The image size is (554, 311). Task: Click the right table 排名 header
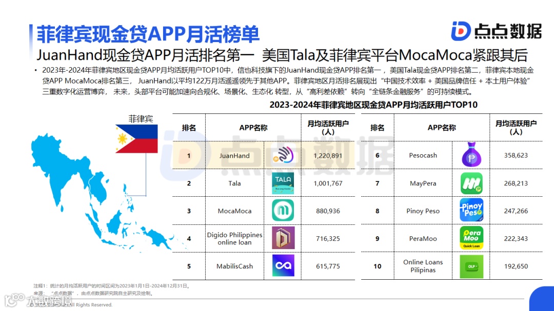click(378, 128)
